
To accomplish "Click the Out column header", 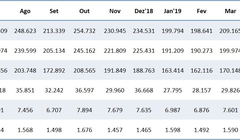I will point(84,11).
